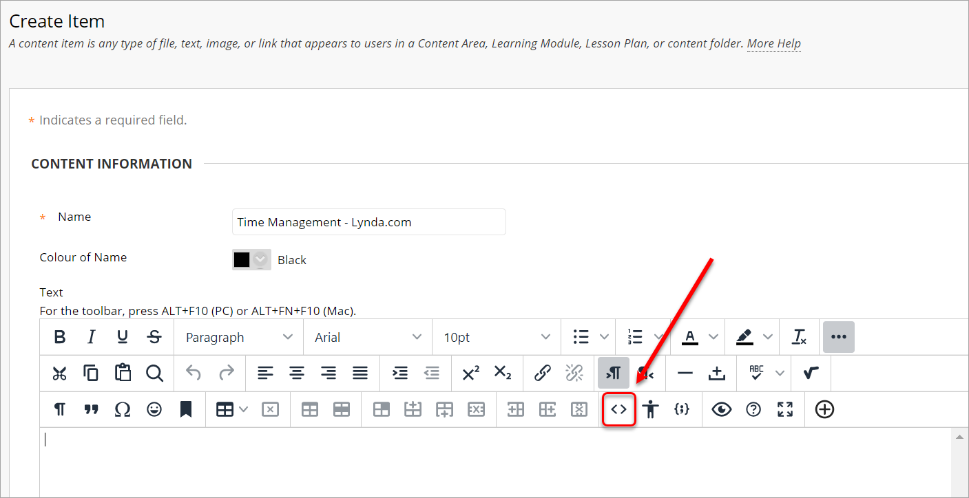Screen dimensions: 969x498
Task: Clear formatting from the text
Action: (x=799, y=337)
